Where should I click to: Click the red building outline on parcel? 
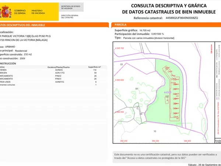(x=175, y=99)
